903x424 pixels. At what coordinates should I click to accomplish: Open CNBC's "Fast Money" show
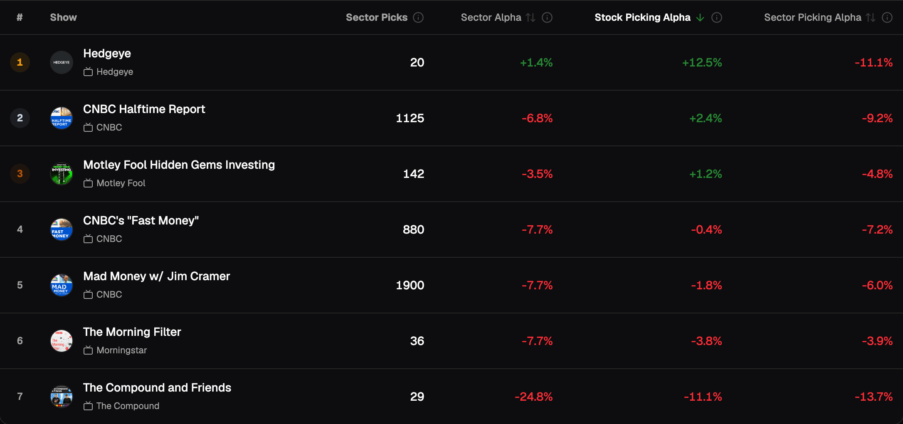coord(141,221)
